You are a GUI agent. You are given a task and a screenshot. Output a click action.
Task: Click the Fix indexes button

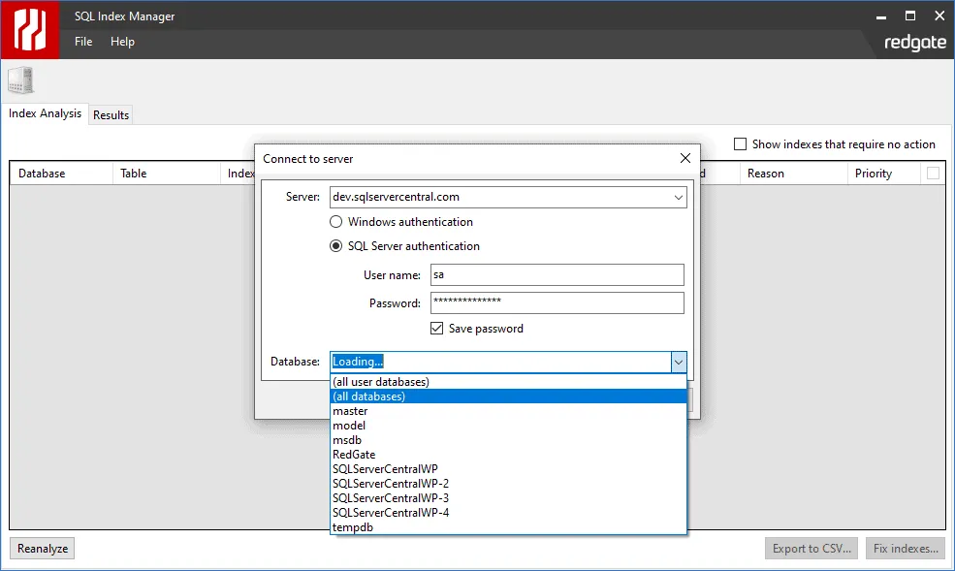(x=906, y=549)
